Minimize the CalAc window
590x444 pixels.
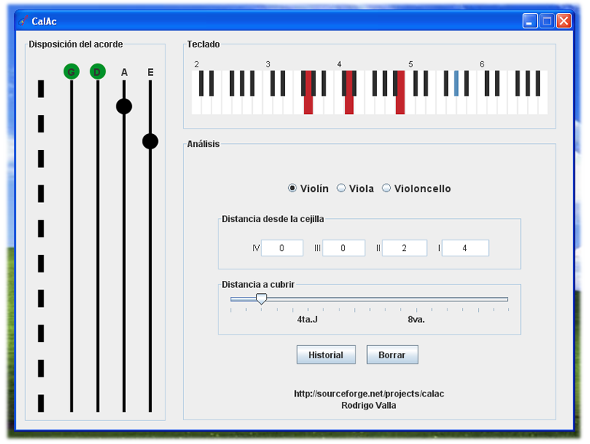pyautogui.click(x=529, y=21)
